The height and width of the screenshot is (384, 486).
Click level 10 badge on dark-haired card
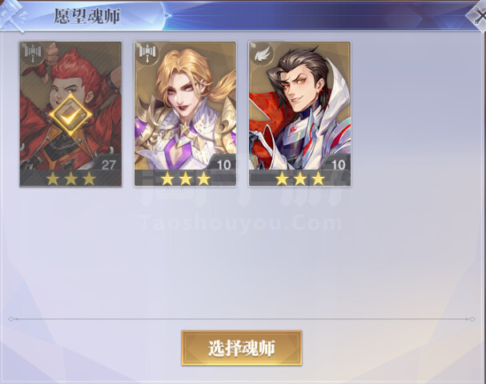click(x=338, y=165)
